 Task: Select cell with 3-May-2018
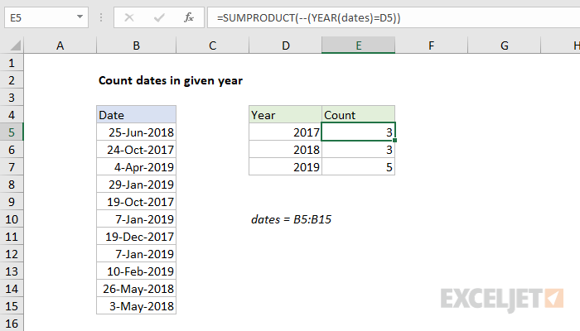(136, 306)
